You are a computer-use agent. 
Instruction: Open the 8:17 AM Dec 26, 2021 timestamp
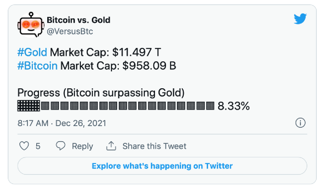pyautogui.click(x=62, y=123)
